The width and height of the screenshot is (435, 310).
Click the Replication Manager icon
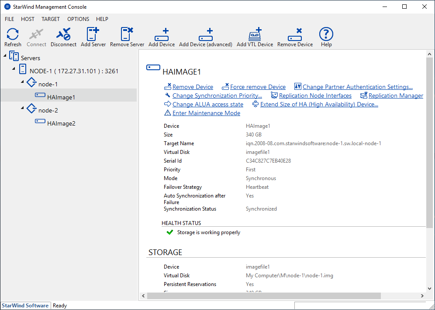coord(363,95)
